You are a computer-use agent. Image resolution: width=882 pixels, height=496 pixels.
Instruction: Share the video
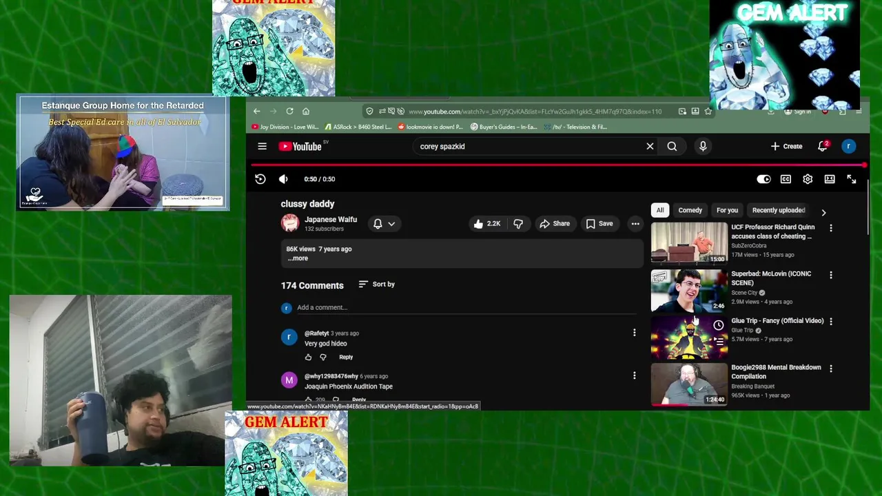coord(555,224)
